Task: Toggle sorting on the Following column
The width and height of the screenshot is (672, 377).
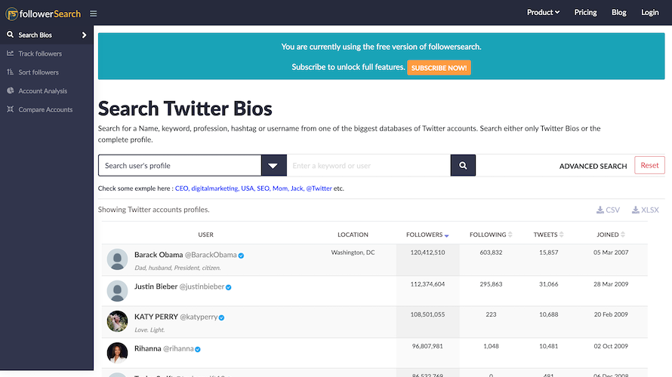Action: pyautogui.click(x=491, y=234)
